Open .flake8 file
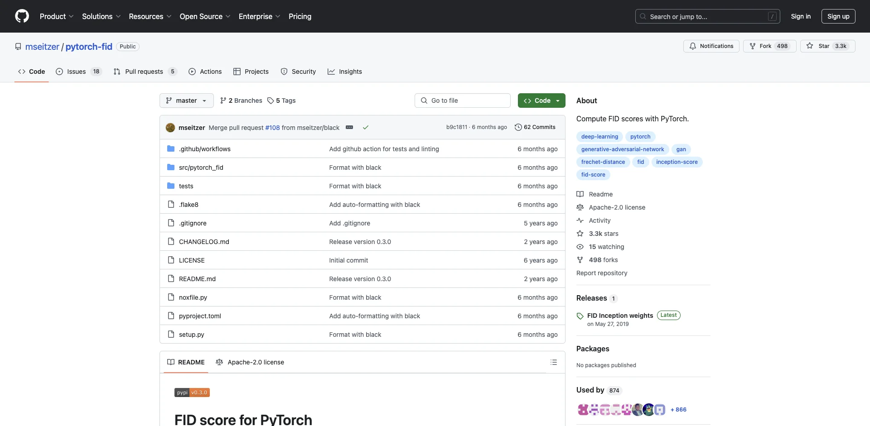 click(x=188, y=205)
